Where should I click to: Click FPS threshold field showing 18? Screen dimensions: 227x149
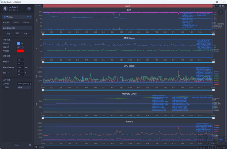[20, 60]
